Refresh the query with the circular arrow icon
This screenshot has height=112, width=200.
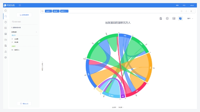(186, 11)
